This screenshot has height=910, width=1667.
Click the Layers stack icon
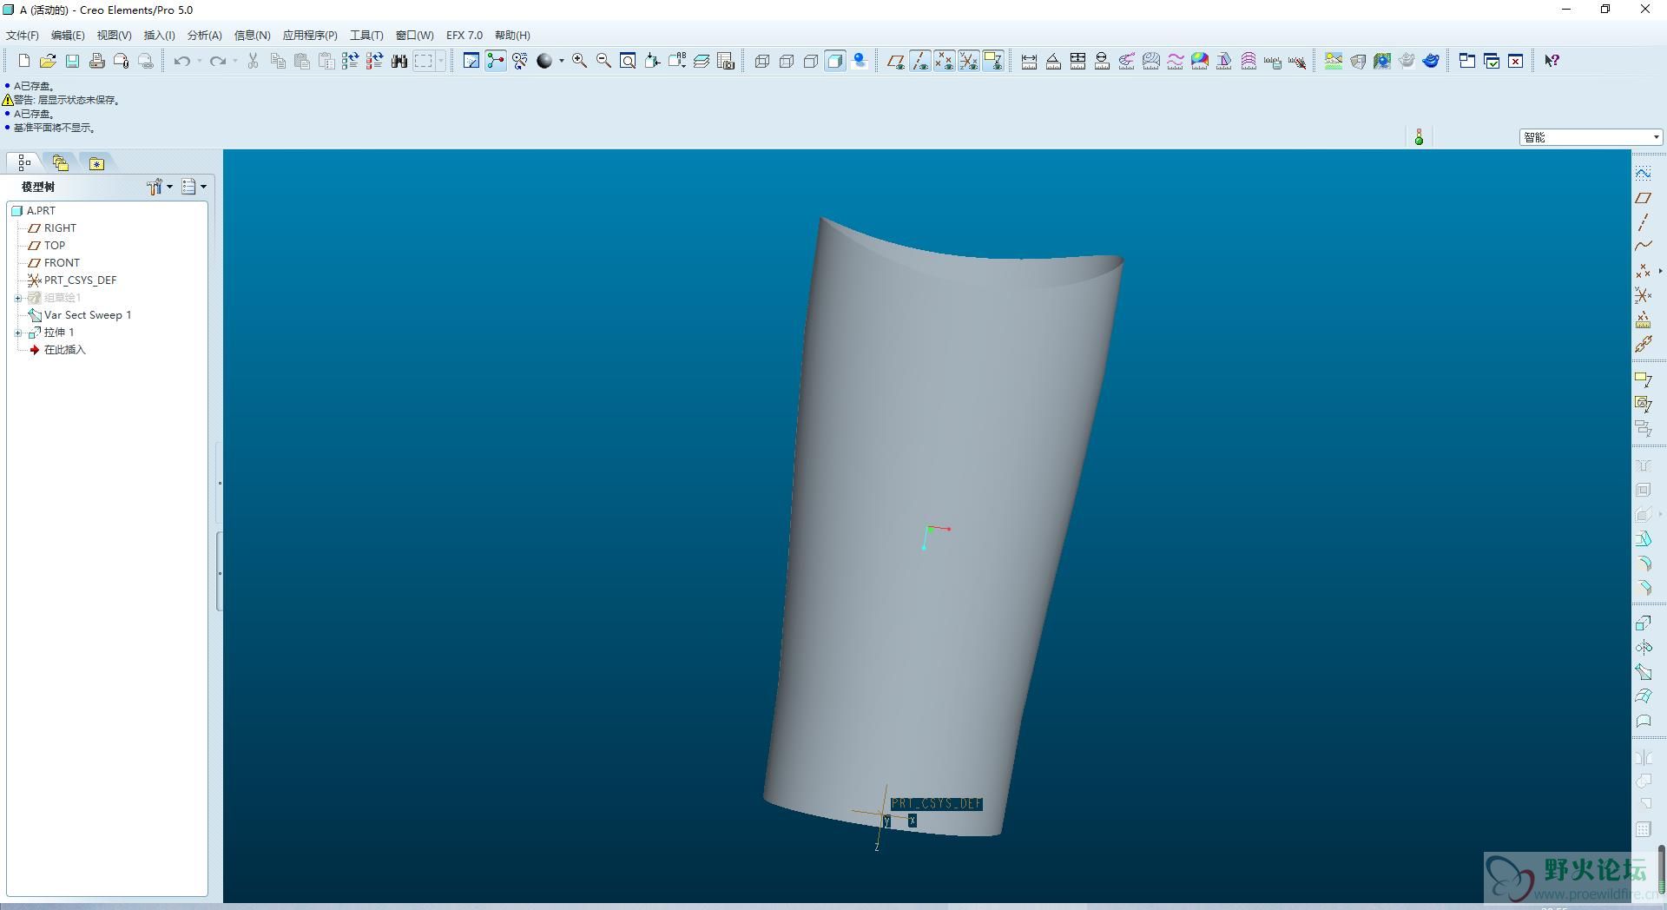click(702, 61)
